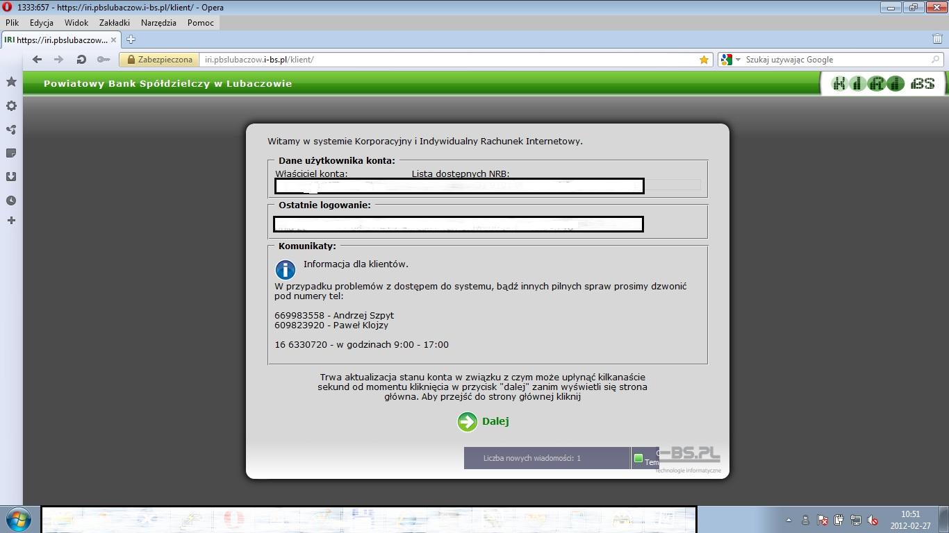Open Notes panel in sidebar
Viewport: 949px width, 533px height.
point(11,153)
